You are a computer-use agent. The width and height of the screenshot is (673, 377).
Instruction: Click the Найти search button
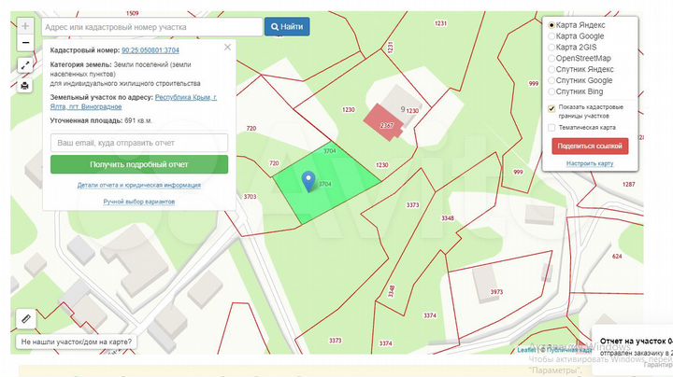[x=287, y=26]
